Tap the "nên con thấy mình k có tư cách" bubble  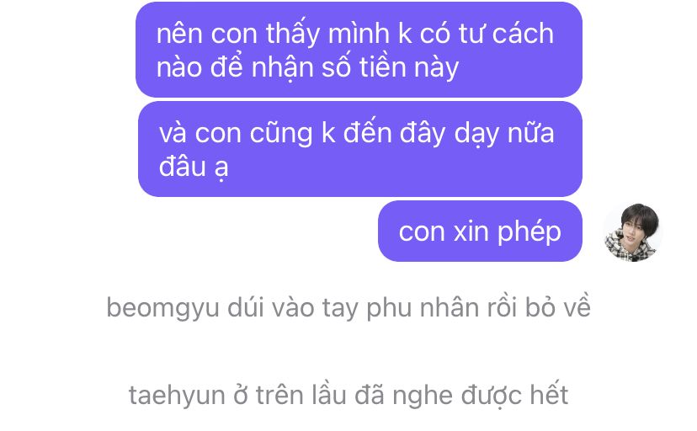[359, 50]
